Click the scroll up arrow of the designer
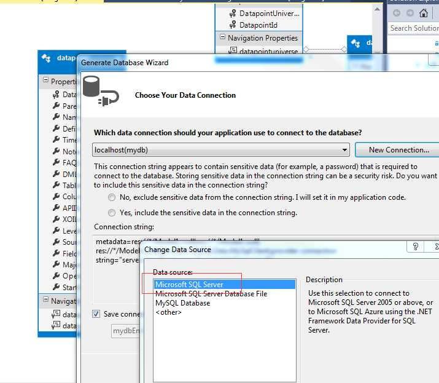 tap(377, 9)
